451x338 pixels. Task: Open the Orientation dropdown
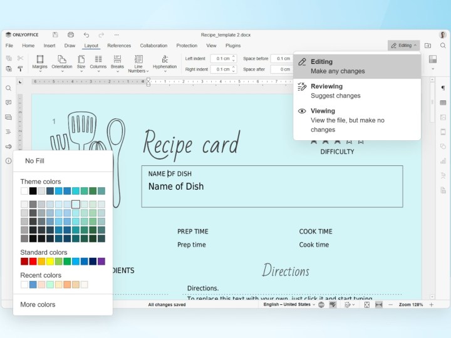tap(62, 63)
